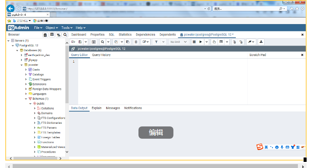This screenshot has width=311, height=168.
Task: Select the Event Triggers tree item
Action: point(41,80)
